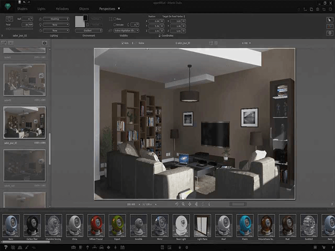Toggle the Auto checkbox above the preview
The width and height of the screenshot is (335, 251).
point(122,43)
